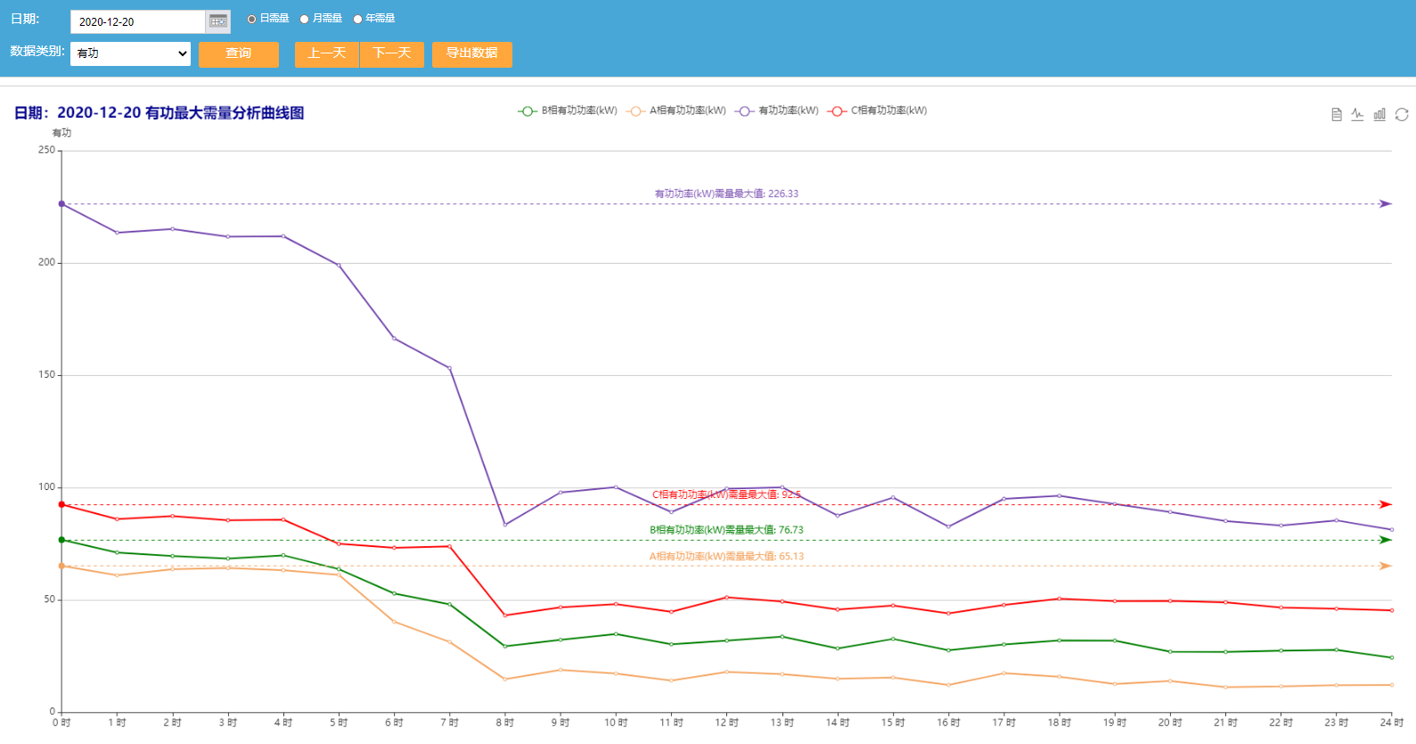This screenshot has height=744, width=1416.
Task: Export data with 导出数据 button
Action: point(472,53)
